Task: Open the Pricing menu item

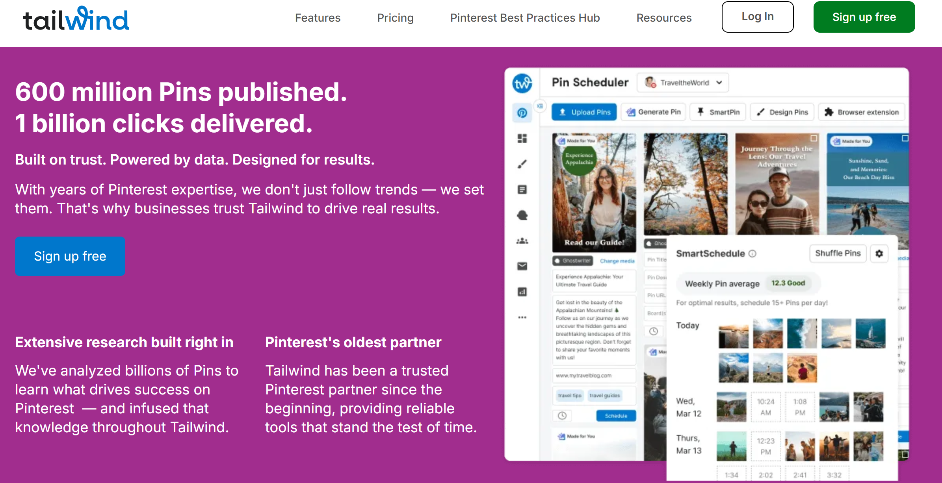Action: pyautogui.click(x=395, y=18)
